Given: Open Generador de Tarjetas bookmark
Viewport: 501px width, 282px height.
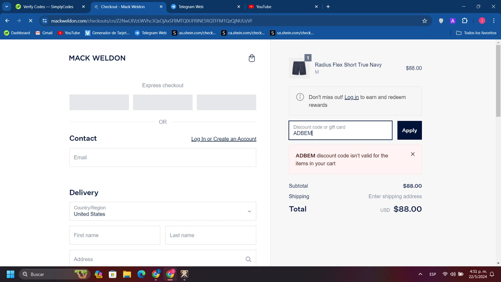Looking at the screenshot, I should click(x=107, y=33).
